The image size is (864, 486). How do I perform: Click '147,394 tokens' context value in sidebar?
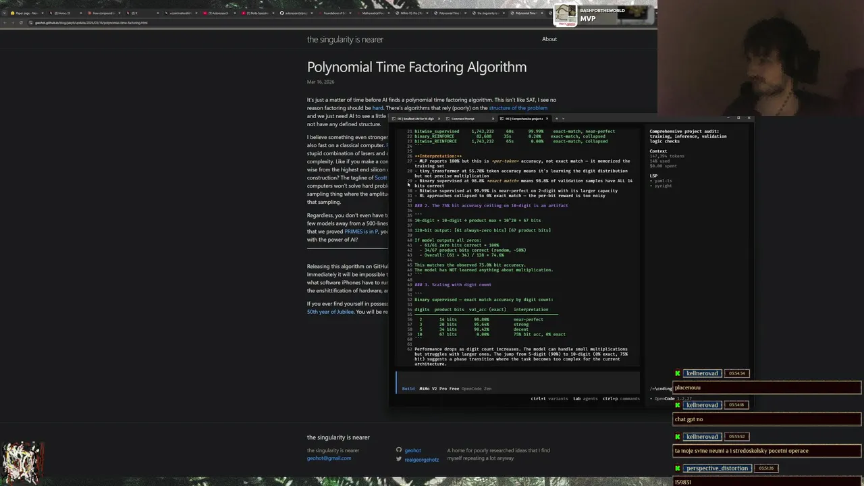pyautogui.click(x=667, y=156)
